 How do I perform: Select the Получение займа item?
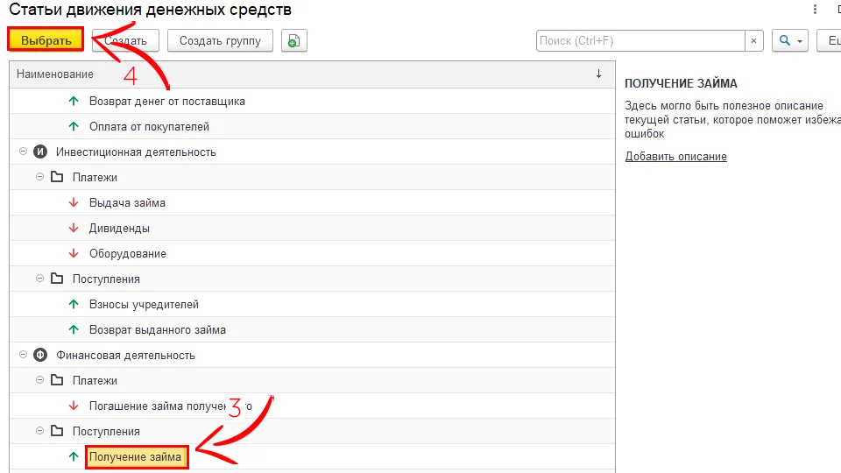click(136, 456)
